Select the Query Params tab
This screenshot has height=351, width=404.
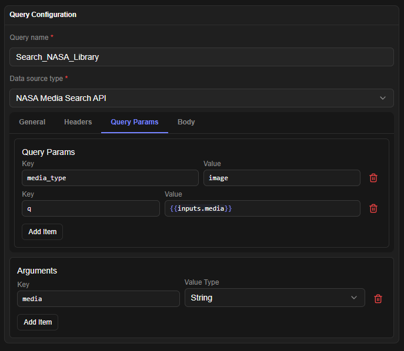click(x=135, y=122)
